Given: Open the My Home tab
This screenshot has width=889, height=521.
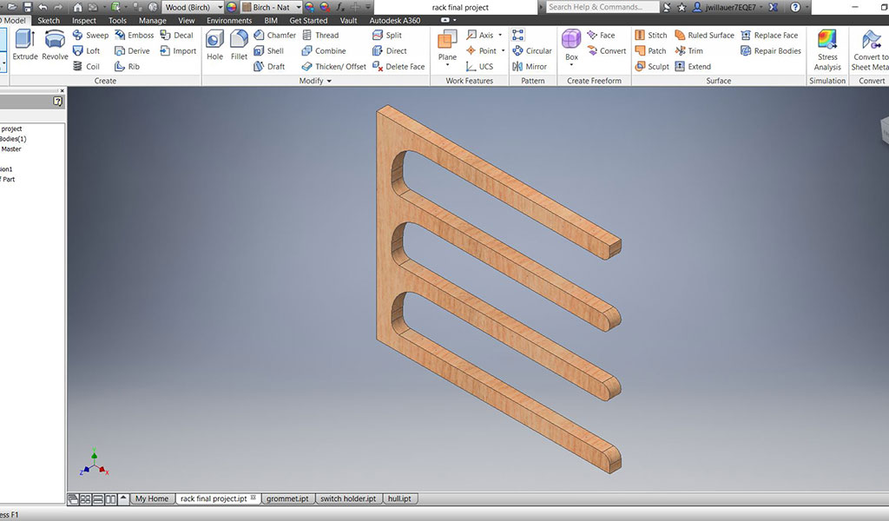Looking at the screenshot, I should [152, 499].
